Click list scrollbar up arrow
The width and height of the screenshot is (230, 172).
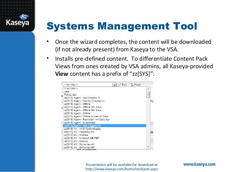click(x=148, y=89)
